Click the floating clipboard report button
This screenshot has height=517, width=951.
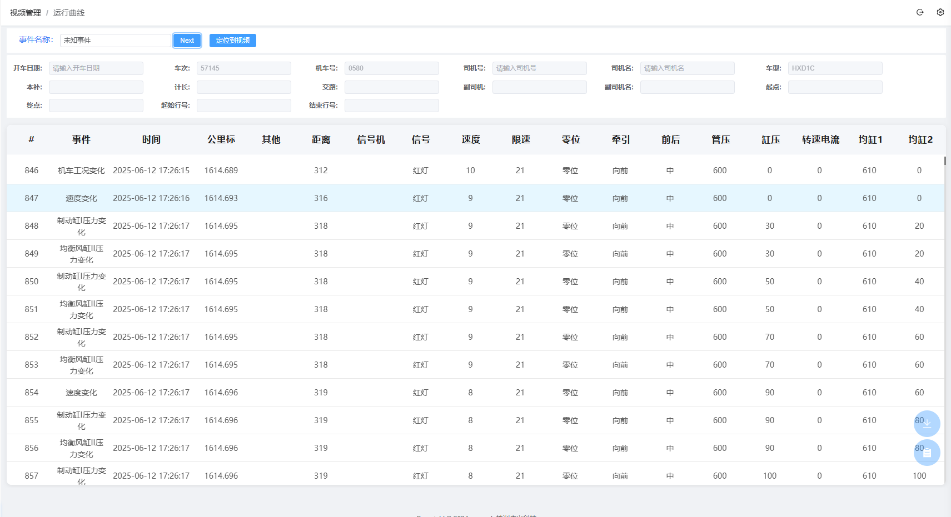pos(927,453)
